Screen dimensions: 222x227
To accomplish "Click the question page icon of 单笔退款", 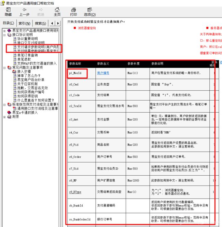I will [15, 59].
